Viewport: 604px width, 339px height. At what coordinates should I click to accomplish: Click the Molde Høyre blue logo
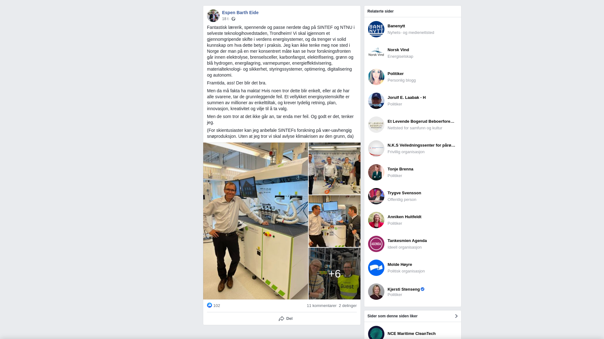[376, 268]
